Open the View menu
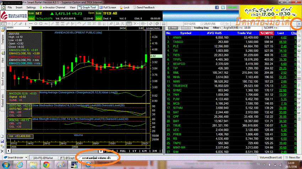The height and width of the screenshot is (169, 302). coord(72,7)
